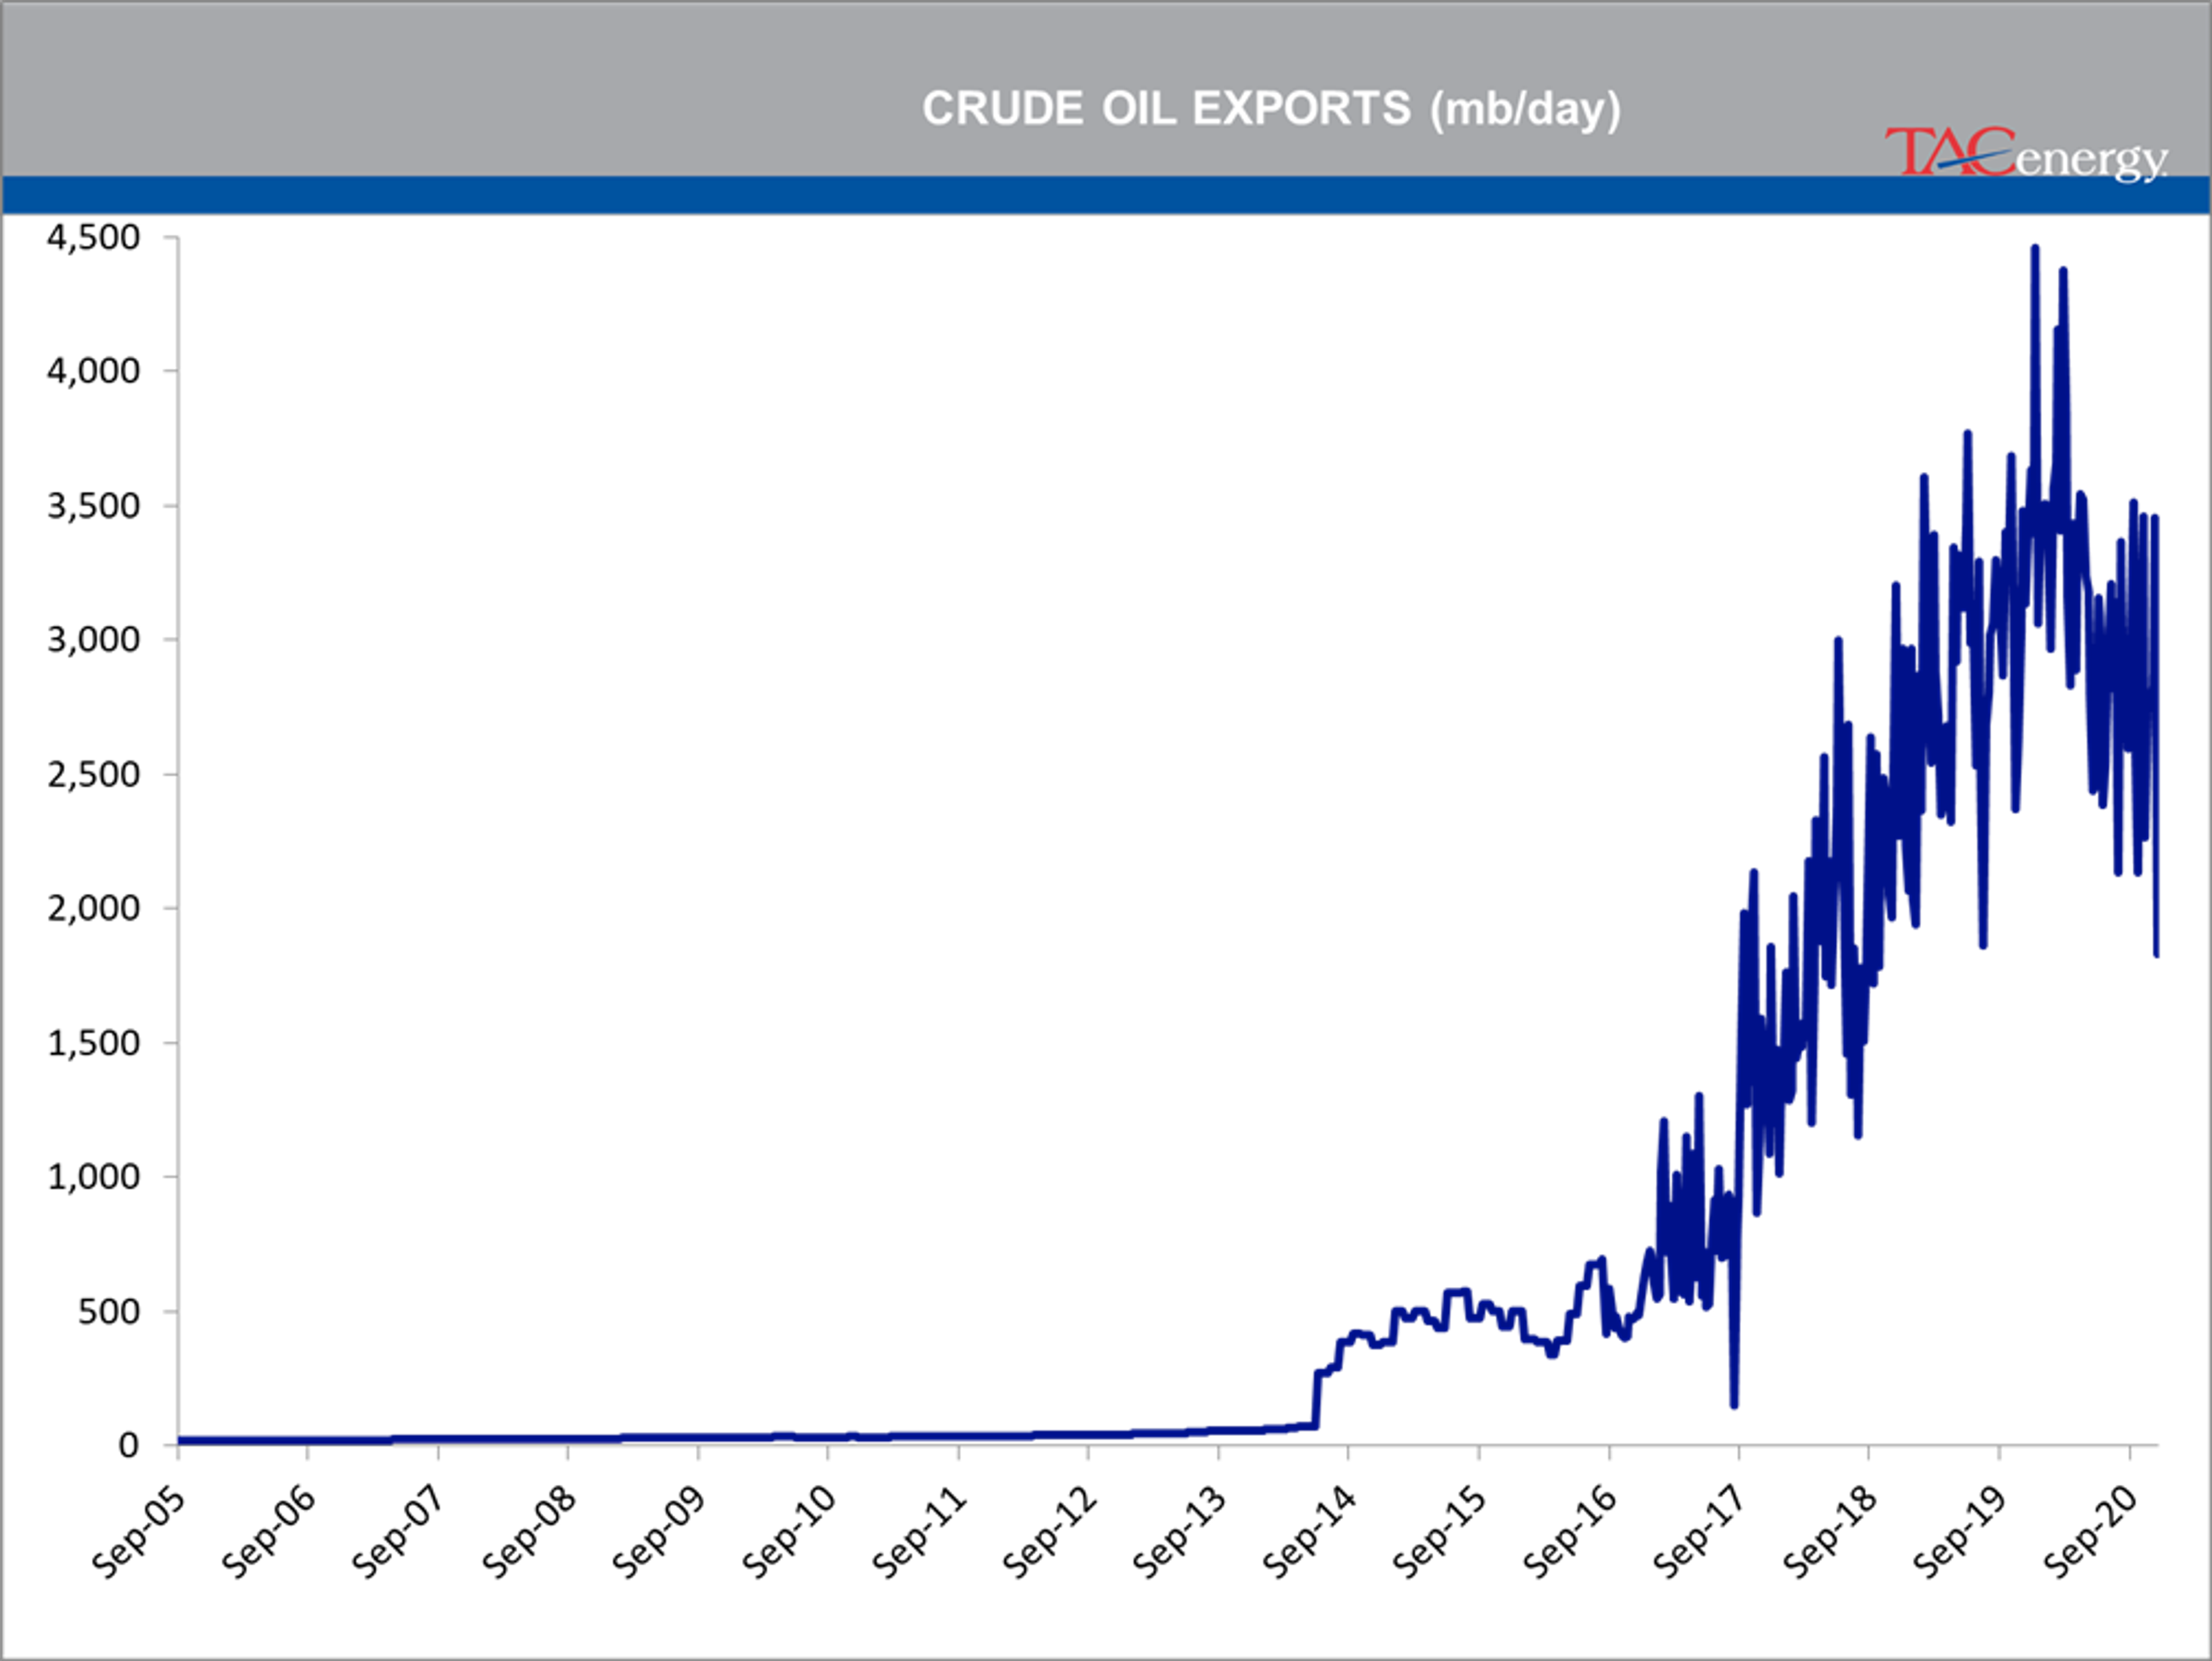This screenshot has width=2212, height=1661.
Task: Click the 2,500 y-axis label
Action: tap(94, 775)
